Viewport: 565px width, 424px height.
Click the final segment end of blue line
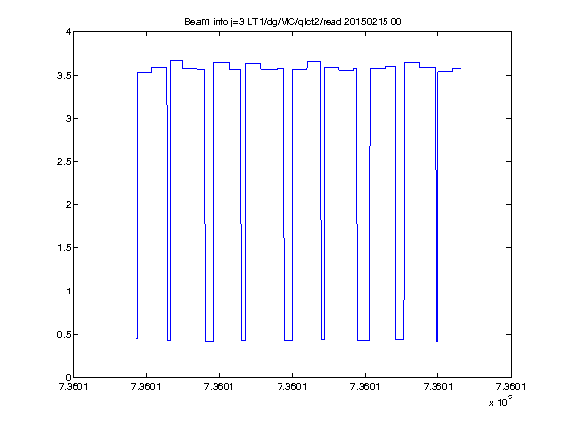pos(460,68)
